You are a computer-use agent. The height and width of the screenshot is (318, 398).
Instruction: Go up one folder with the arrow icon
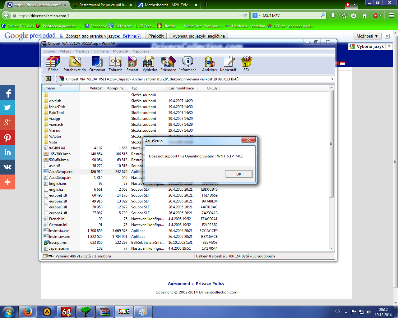[48, 79]
